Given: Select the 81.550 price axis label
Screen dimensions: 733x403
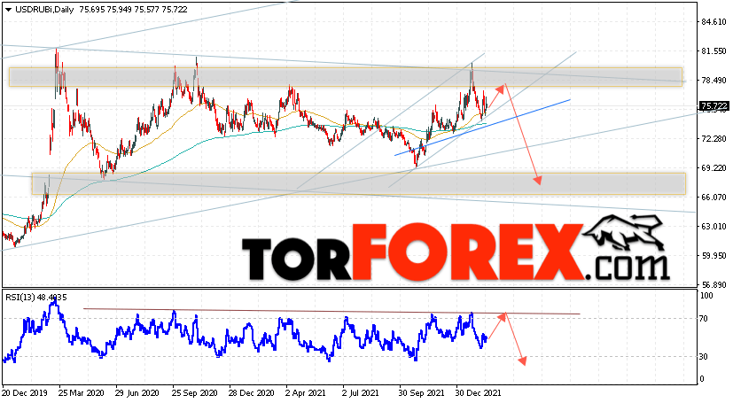Looking at the screenshot, I should [714, 50].
